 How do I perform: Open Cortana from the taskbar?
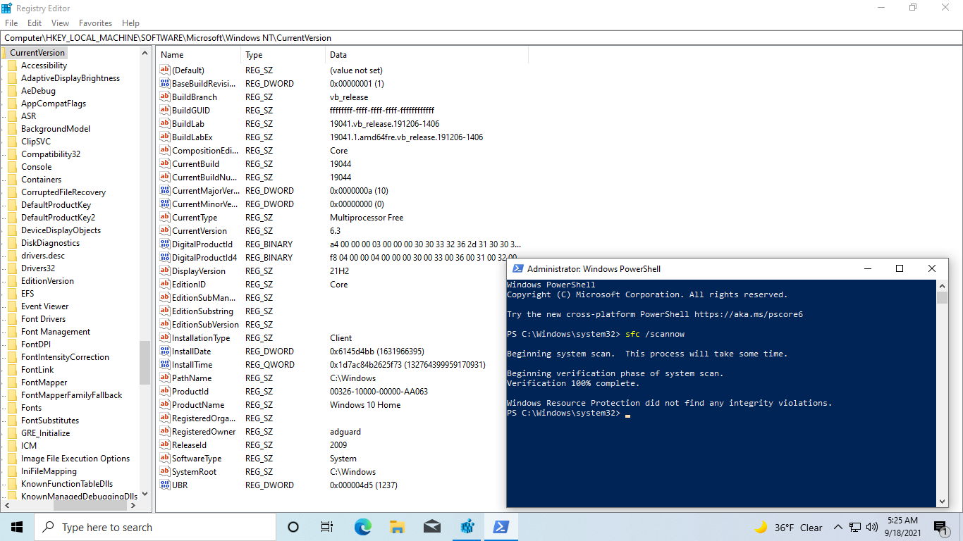click(x=293, y=527)
